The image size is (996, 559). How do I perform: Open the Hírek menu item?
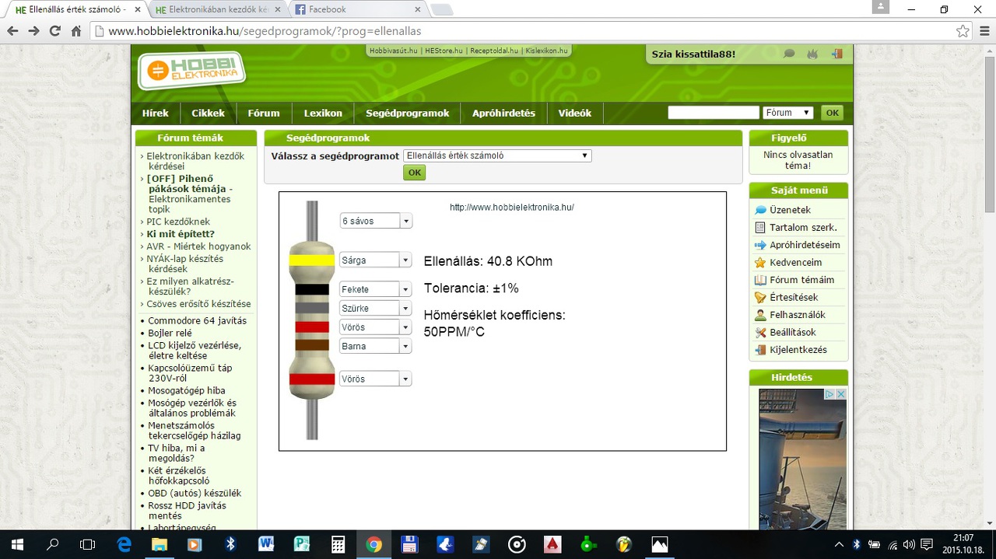tap(156, 113)
